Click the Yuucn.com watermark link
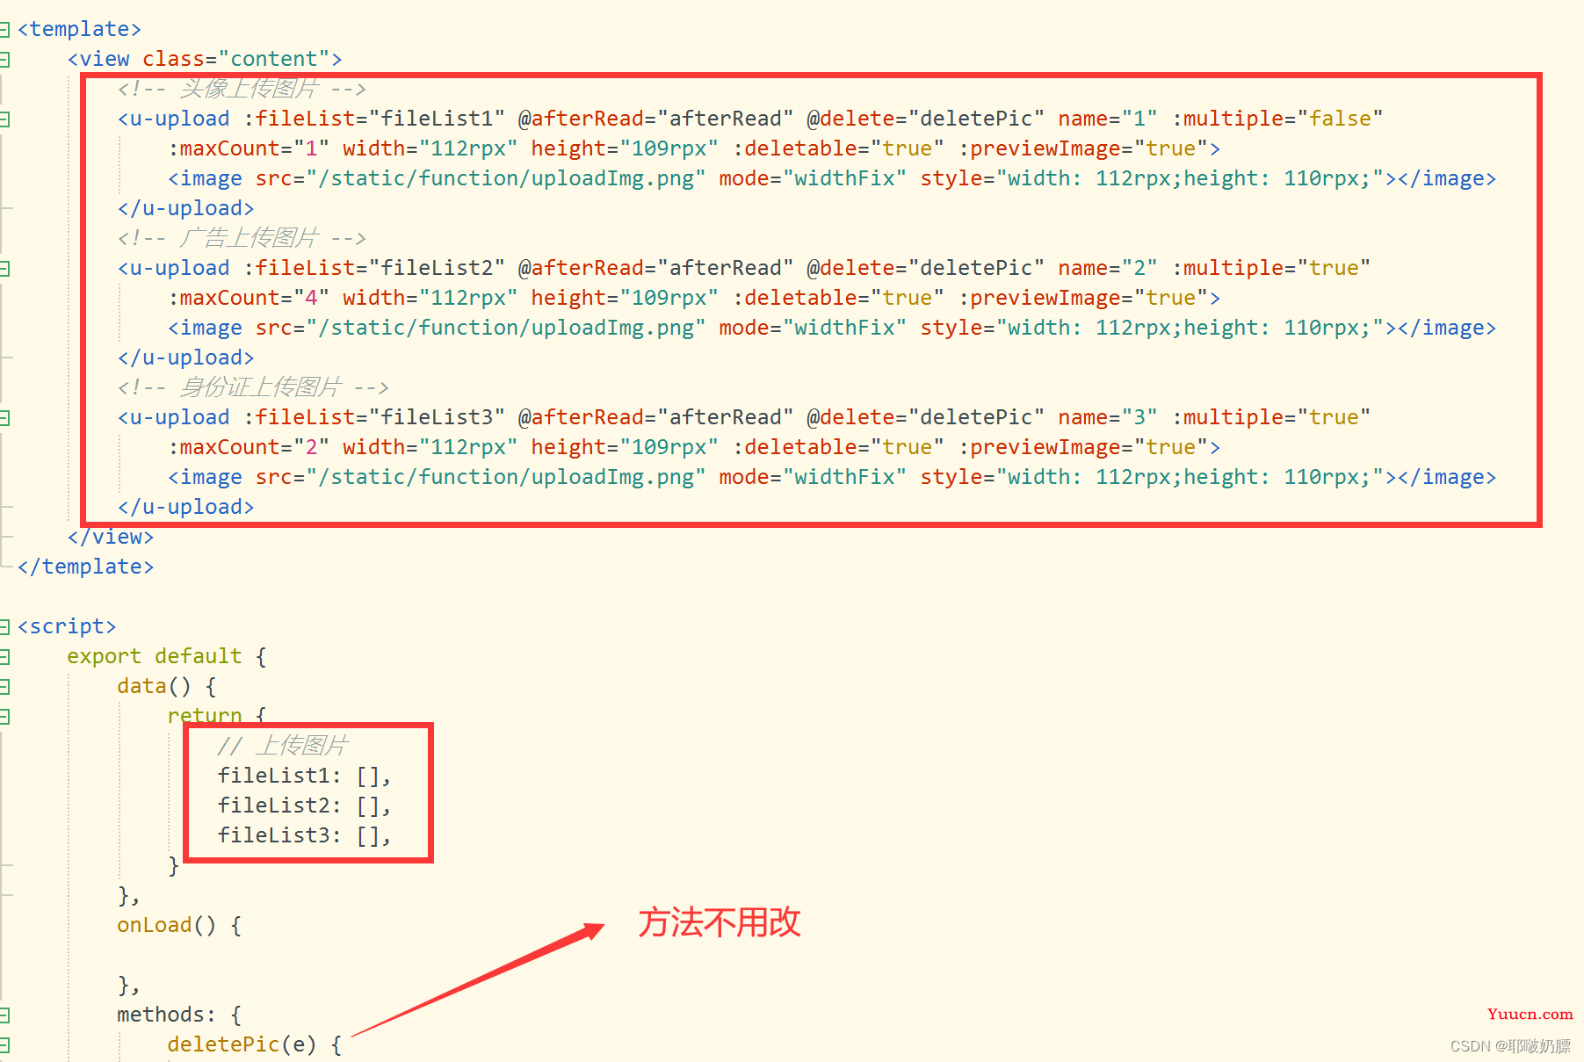 click(1530, 1014)
